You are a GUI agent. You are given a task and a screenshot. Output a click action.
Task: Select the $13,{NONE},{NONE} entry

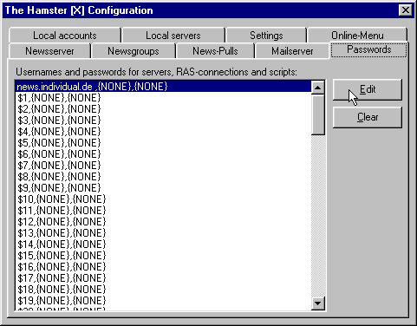(163, 233)
